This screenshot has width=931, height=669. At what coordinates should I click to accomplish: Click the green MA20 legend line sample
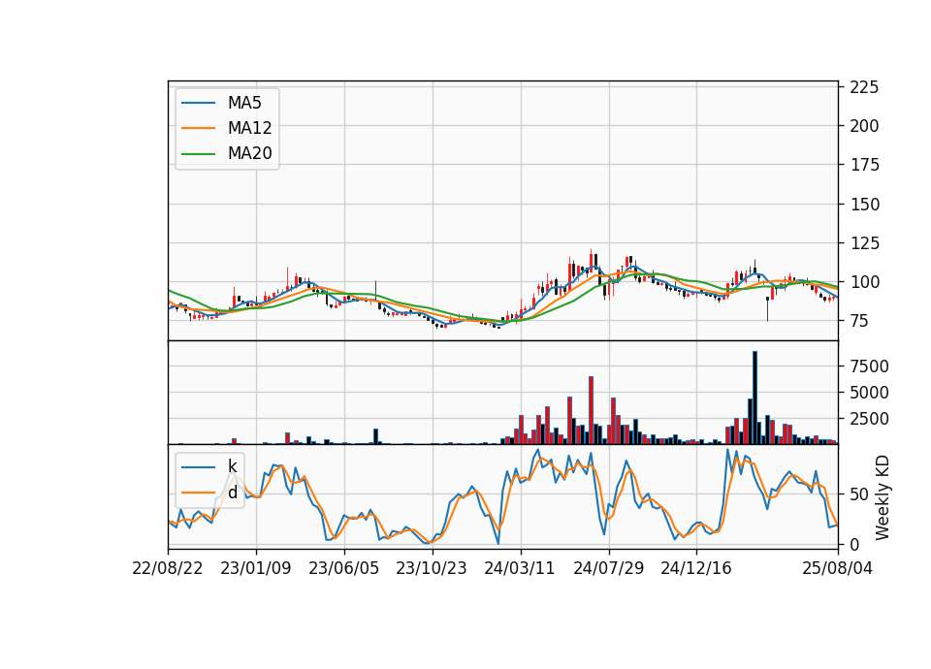198,153
